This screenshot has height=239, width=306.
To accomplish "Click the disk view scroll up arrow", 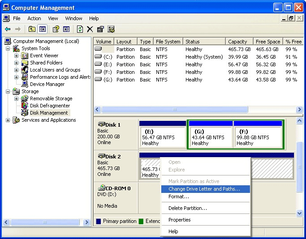I will click(299, 121).
